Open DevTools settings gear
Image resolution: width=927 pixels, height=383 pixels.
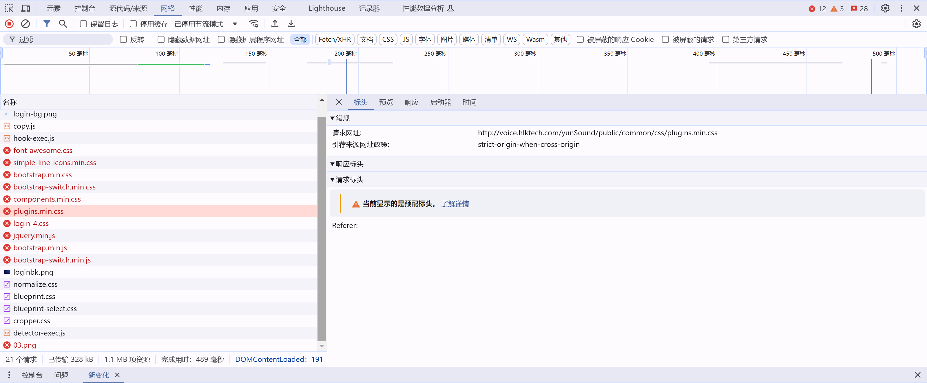tap(885, 8)
